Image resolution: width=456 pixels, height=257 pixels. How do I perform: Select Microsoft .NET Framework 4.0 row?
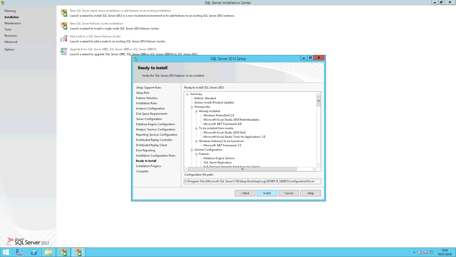coord(222,124)
